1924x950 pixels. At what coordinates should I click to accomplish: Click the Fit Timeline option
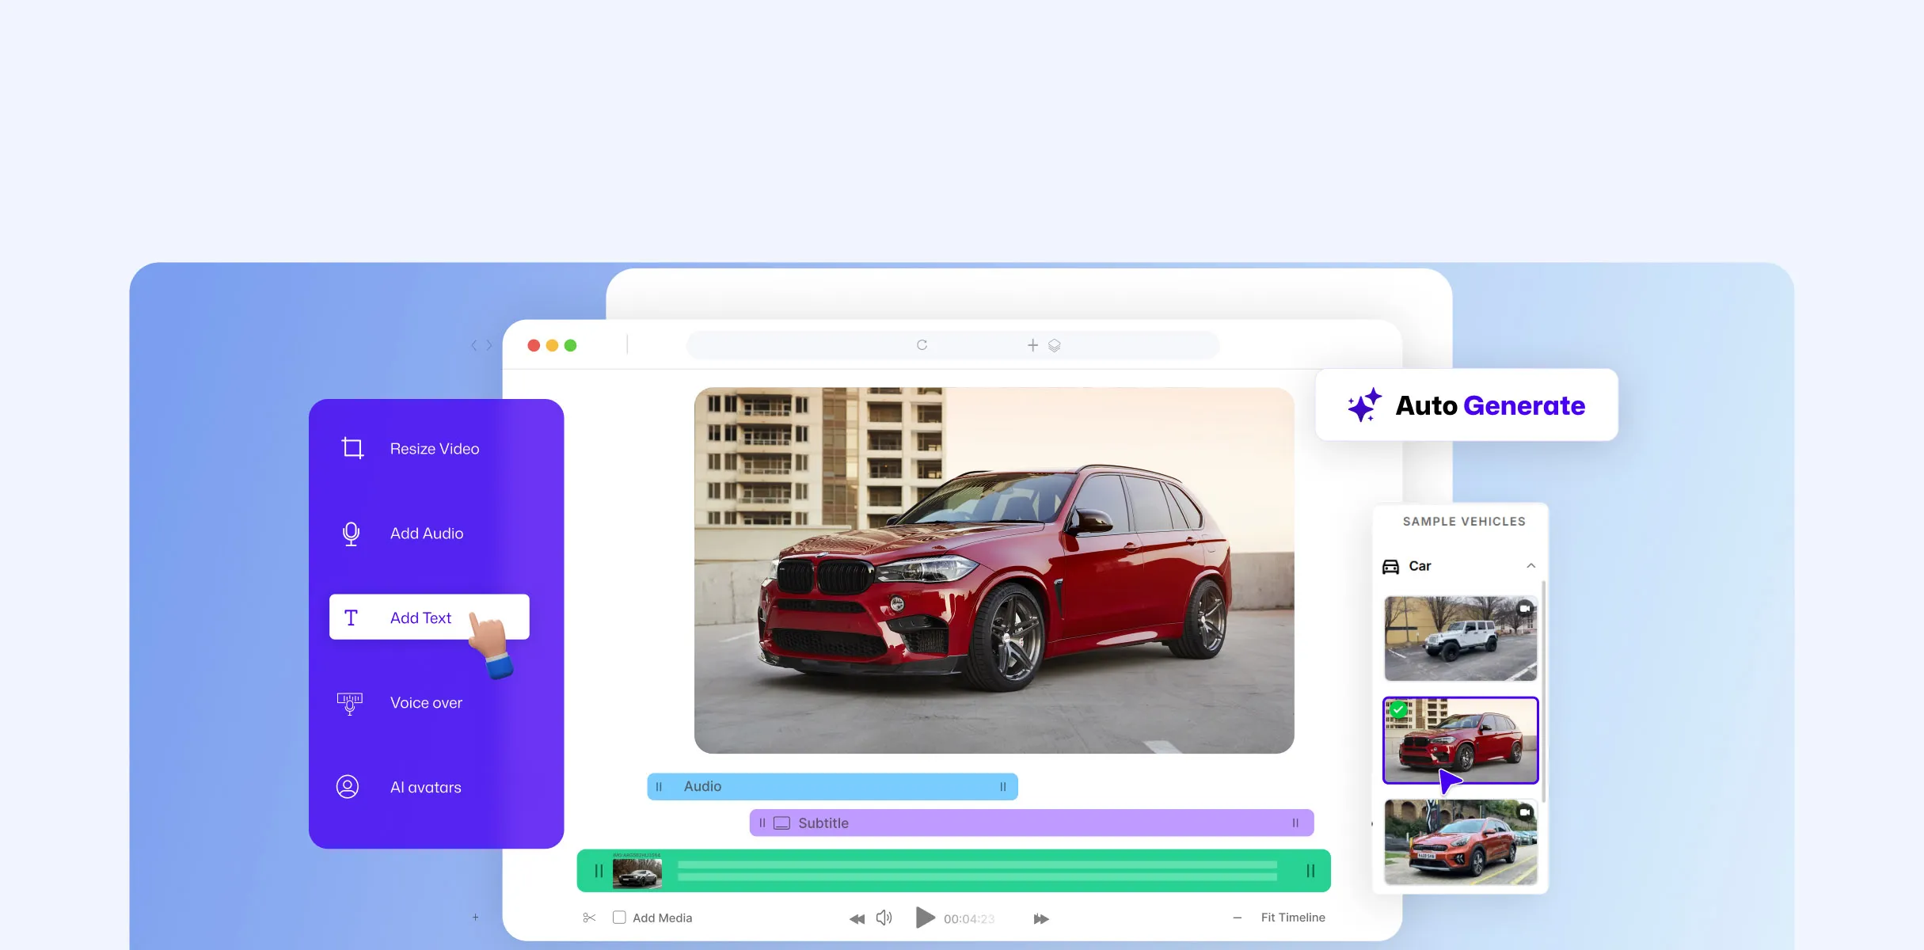point(1292,917)
